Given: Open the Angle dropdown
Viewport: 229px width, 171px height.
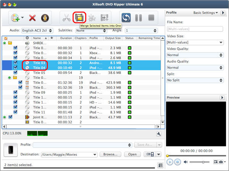Looking at the screenshot, I should click(x=141, y=30).
